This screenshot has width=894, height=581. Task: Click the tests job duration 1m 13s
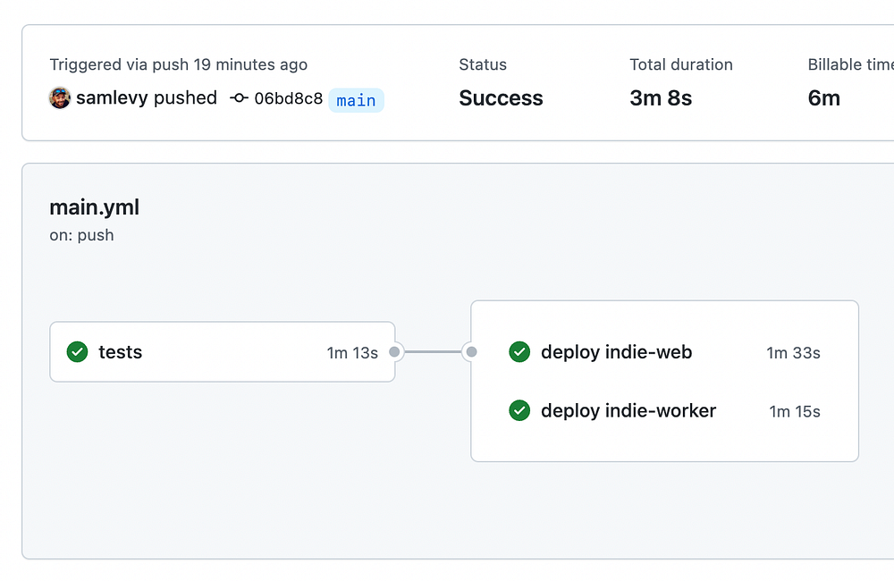point(352,353)
